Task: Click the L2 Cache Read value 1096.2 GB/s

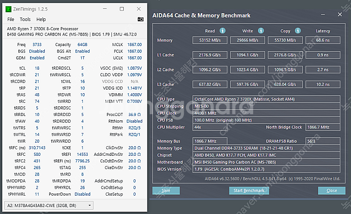Action: coord(210,70)
